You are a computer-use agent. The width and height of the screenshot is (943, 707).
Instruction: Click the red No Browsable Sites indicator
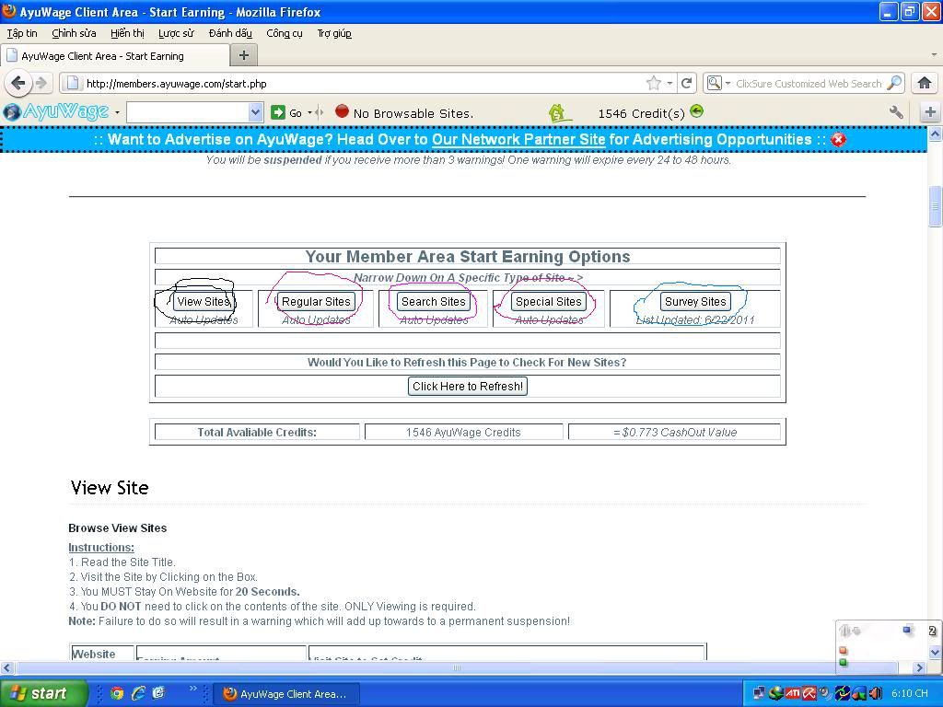tap(342, 111)
